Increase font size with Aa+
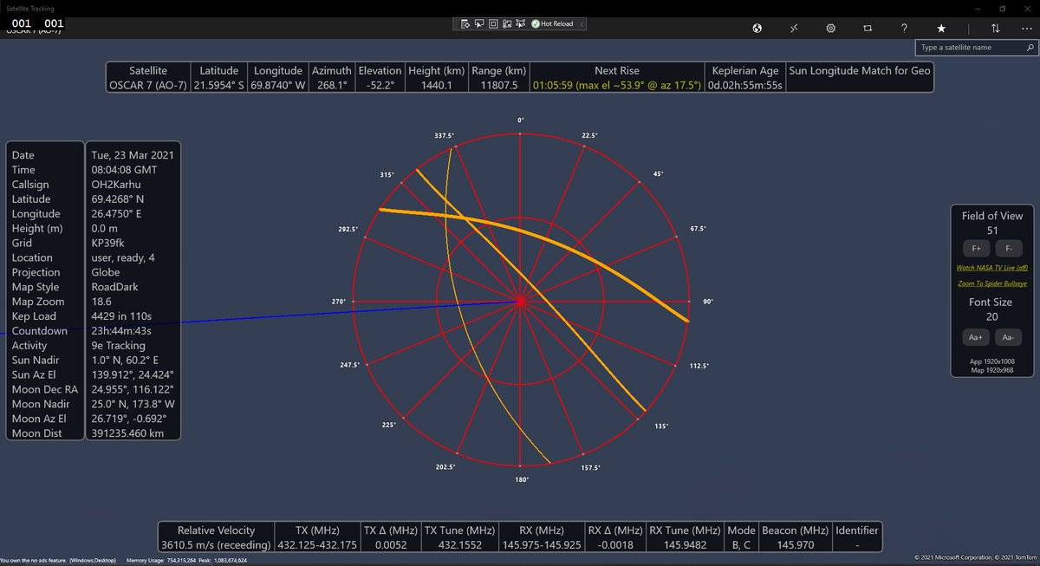 coord(976,337)
